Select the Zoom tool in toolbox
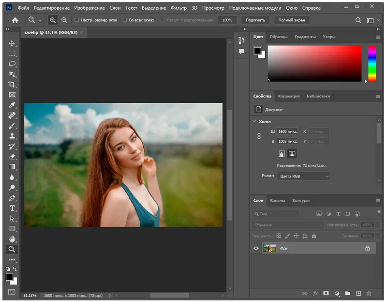 (12, 249)
